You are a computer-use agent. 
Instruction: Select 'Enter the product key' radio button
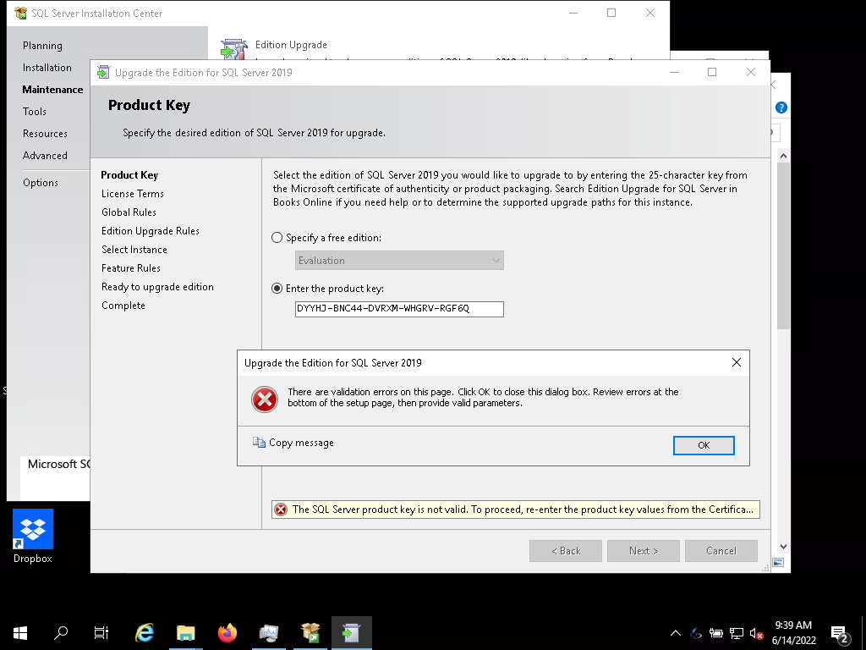[277, 289]
